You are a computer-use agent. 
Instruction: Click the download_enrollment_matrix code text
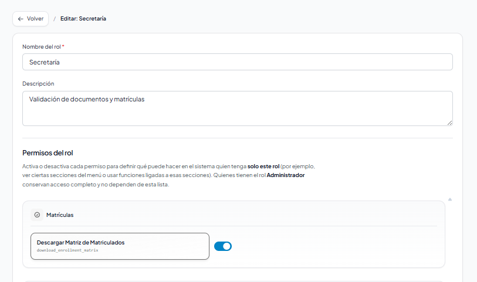(x=67, y=250)
